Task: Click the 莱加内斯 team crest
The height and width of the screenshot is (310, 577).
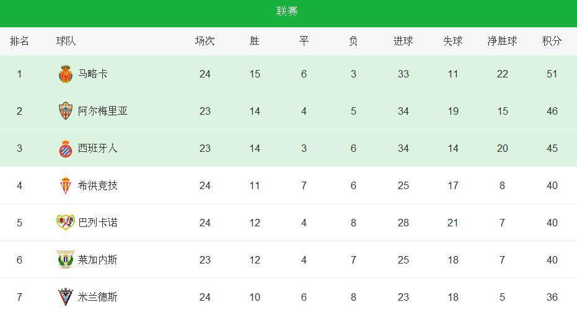Action: [x=66, y=260]
